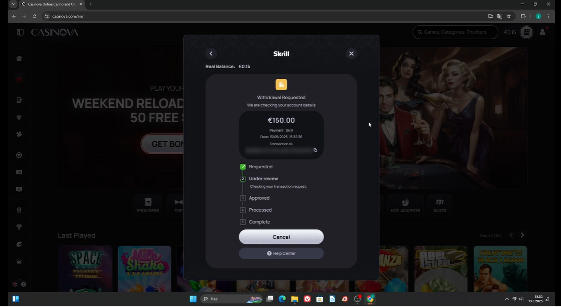Viewport: 561px width, 307px height.
Task: Open the clover lucky games sidebar icon
Action: point(19,134)
